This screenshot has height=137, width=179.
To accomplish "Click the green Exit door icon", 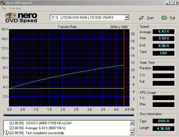I will (165, 18).
